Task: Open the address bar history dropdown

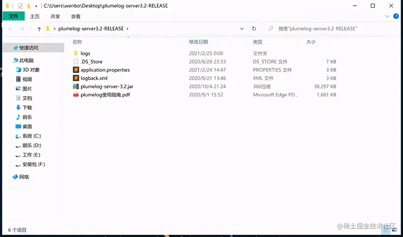Action: point(242,29)
